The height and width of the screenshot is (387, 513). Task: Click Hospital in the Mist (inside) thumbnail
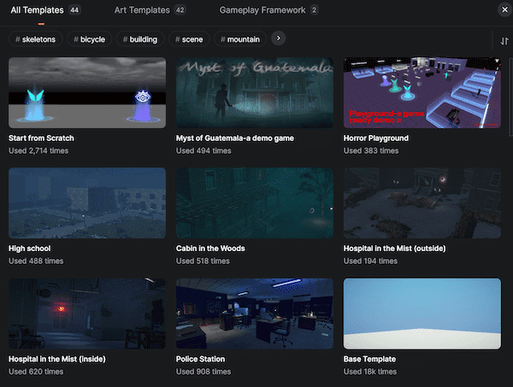tap(87, 314)
